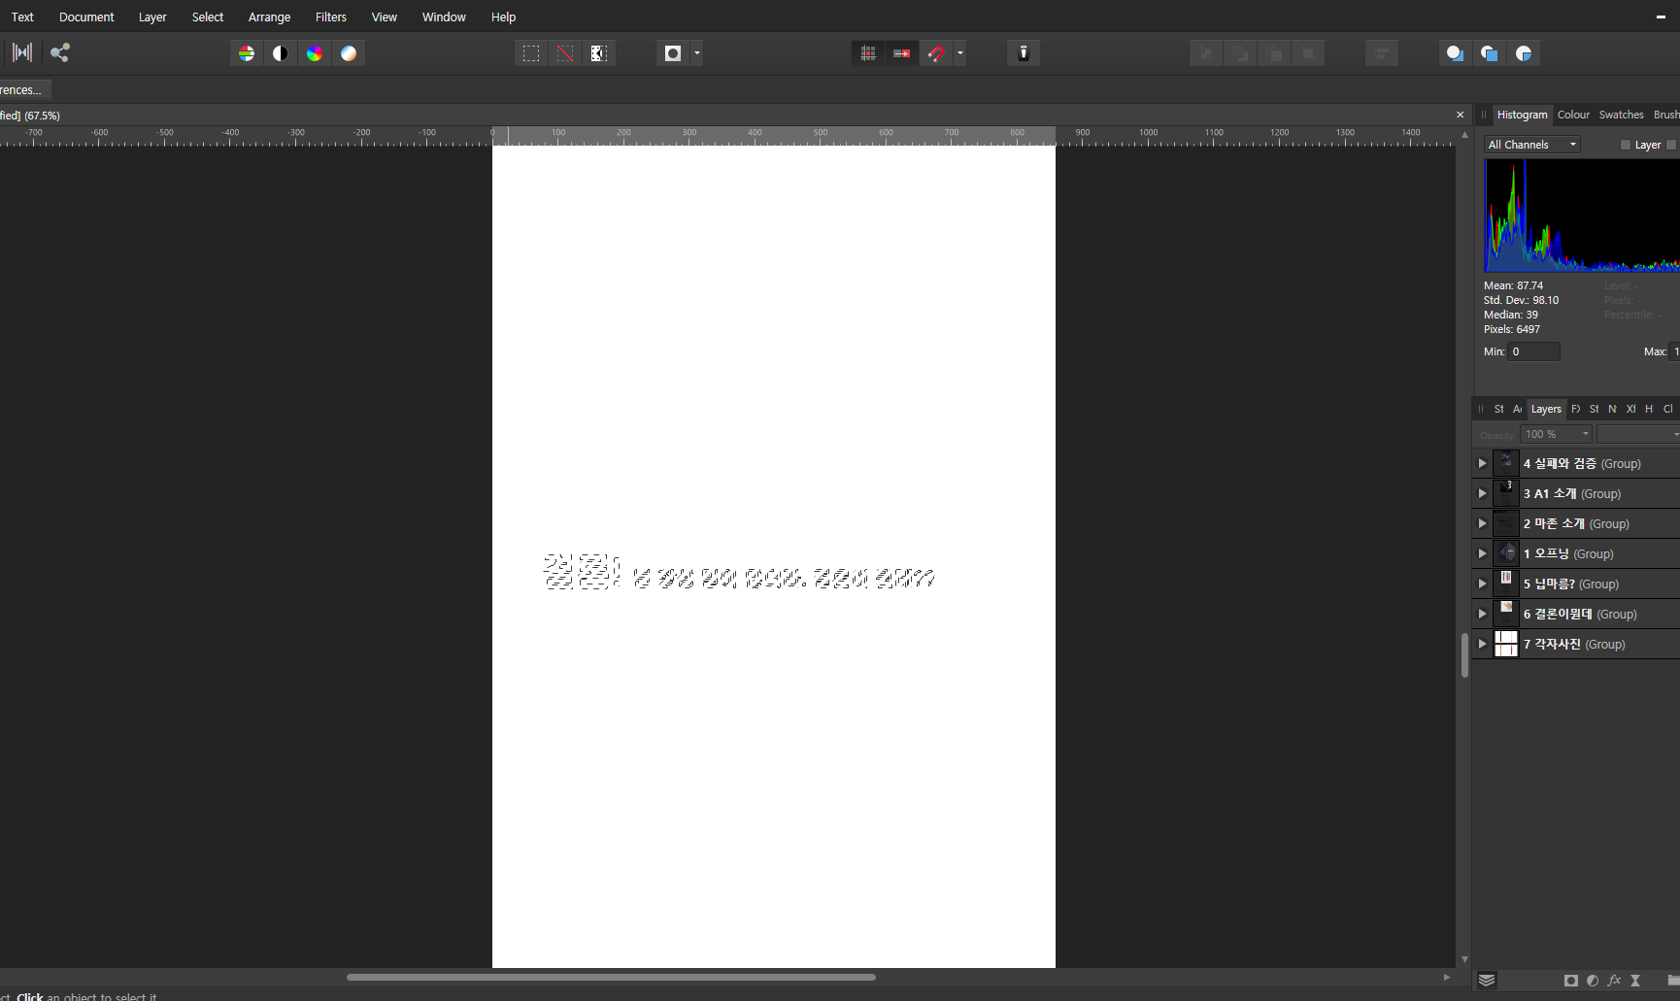1680x1001 pixels.
Task: Click the Auto Colours wheel icon
Action: click(315, 53)
